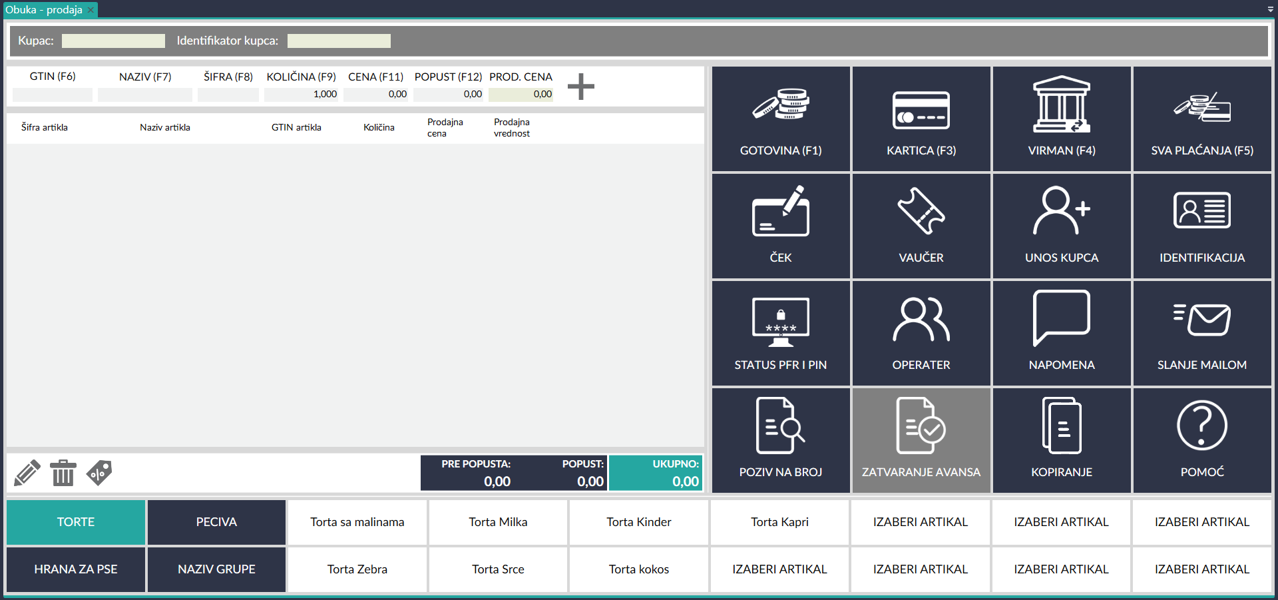The width and height of the screenshot is (1278, 600).
Task: Click the Prodajna vrednost column header
Action: pos(512,128)
